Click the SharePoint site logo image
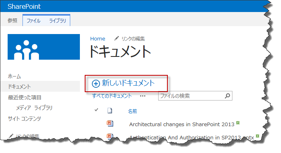The image size is (281, 153). 44,47
